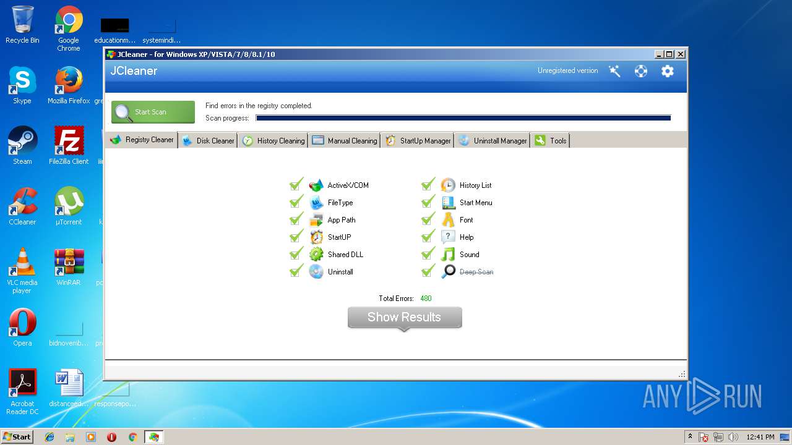Open Internet Explorer from taskbar
792x445 pixels.
tap(49, 437)
